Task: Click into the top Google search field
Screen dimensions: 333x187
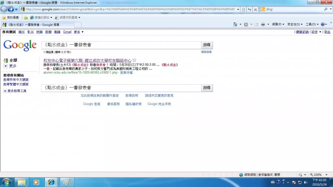Action: pyautogui.click(x=121, y=45)
